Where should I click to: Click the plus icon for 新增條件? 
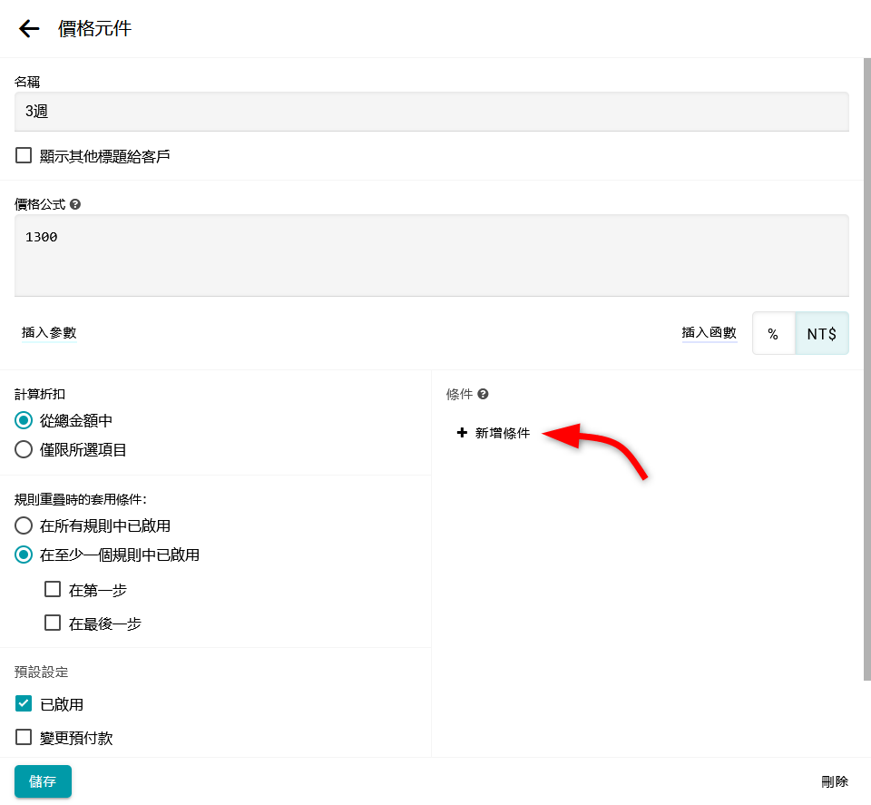coord(462,434)
